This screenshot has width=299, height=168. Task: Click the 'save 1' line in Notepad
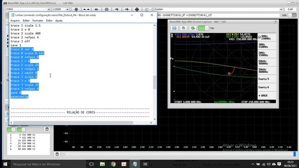pos(16,45)
